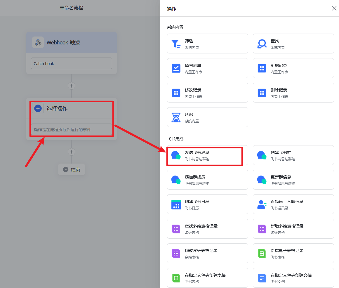The width and height of the screenshot is (339, 288).
Task: Select the 在指定文件夹创建文档 title
Action: point(291,275)
